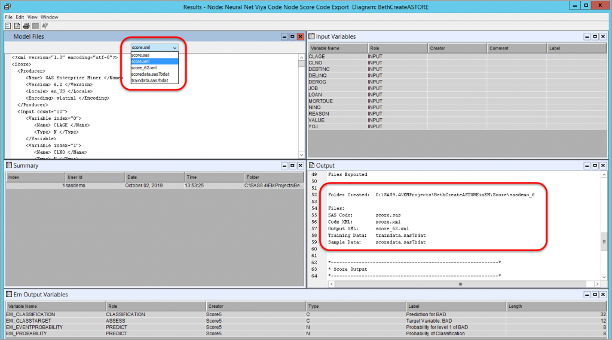Open the Window menu
The image size is (612, 340).
[x=50, y=17]
